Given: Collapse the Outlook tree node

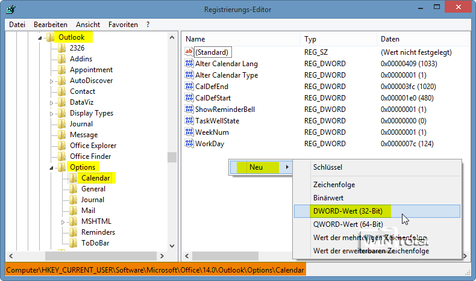Looking at the screenshot, I should pyautogui.click(x=40, y=38).
